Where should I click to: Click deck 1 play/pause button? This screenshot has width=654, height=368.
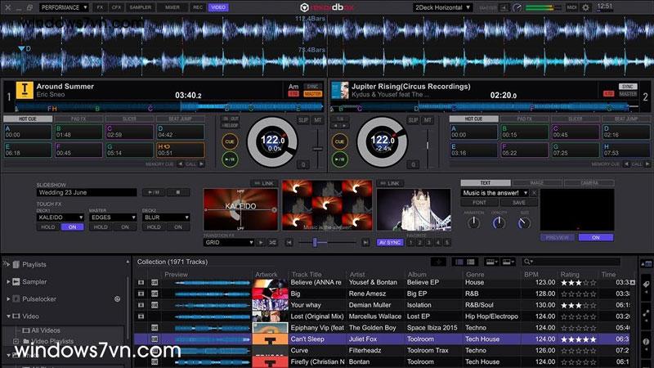click(x=230, y=159)
